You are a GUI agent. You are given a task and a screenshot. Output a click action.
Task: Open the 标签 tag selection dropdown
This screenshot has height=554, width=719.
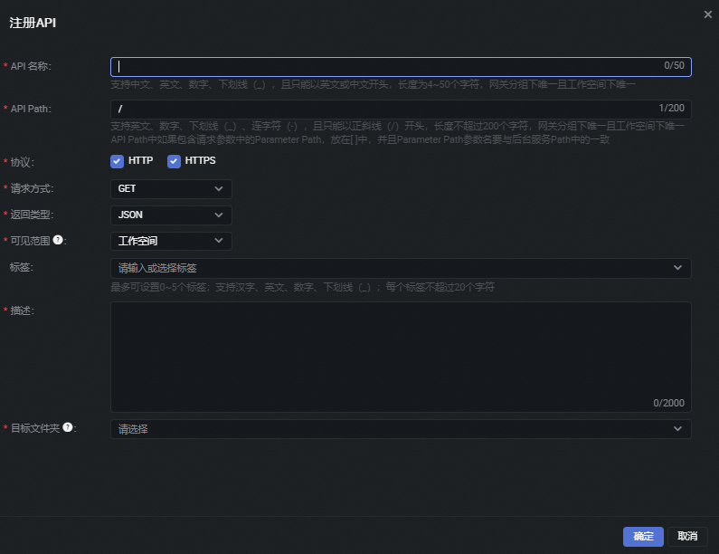point(401,268)
